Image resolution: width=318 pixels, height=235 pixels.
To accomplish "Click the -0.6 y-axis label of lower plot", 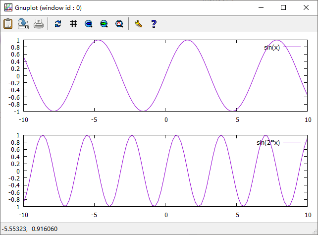I will click(14, 192).
